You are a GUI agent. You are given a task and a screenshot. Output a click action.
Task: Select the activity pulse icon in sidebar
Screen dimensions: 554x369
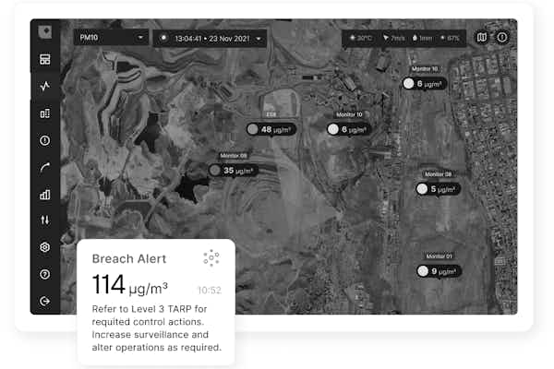pos(44,87)
